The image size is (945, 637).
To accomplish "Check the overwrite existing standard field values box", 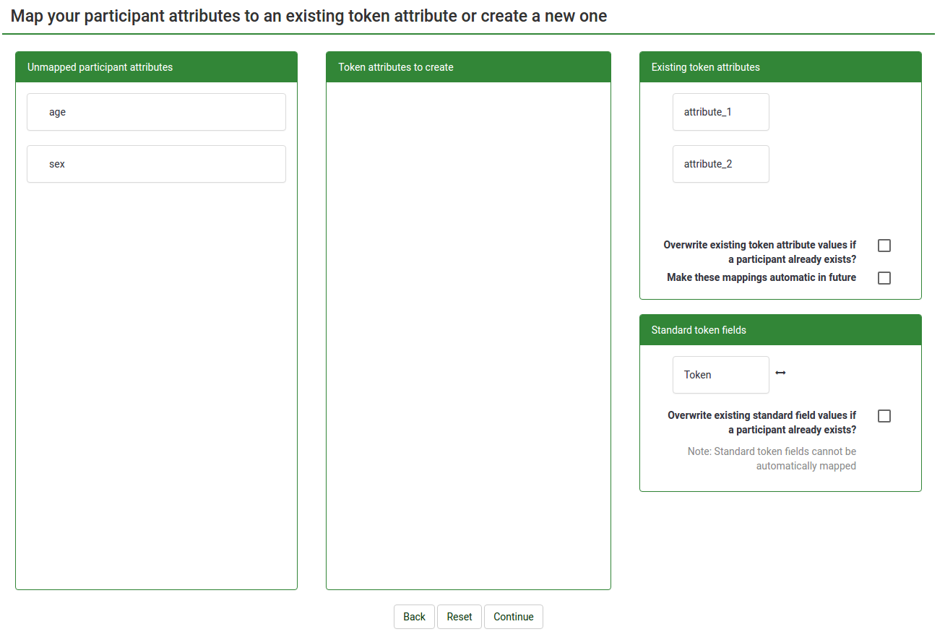I will [x=884, y=416].
